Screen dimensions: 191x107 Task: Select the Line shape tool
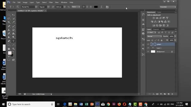click(x=13, y=45)
